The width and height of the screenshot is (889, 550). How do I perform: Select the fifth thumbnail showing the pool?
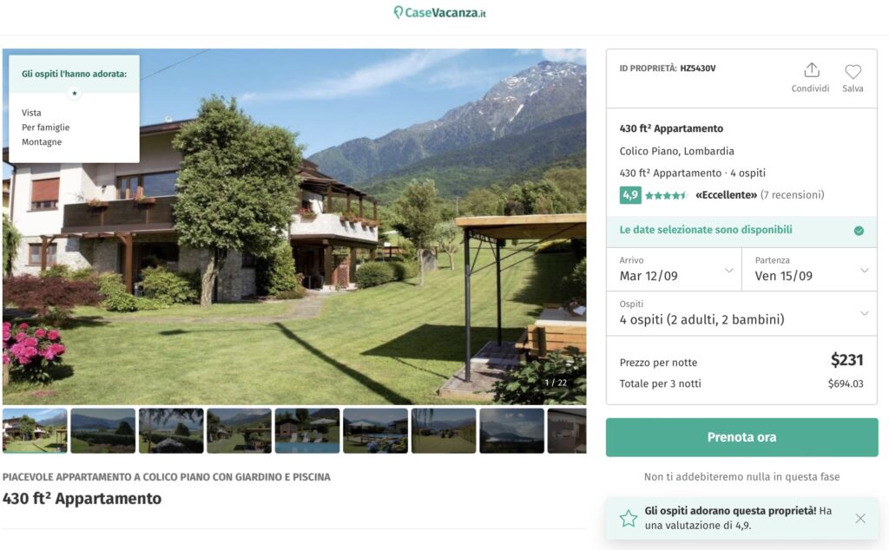point(307,430)
